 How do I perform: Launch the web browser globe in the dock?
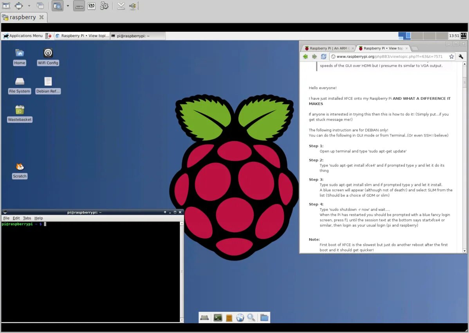pos(240,317)
